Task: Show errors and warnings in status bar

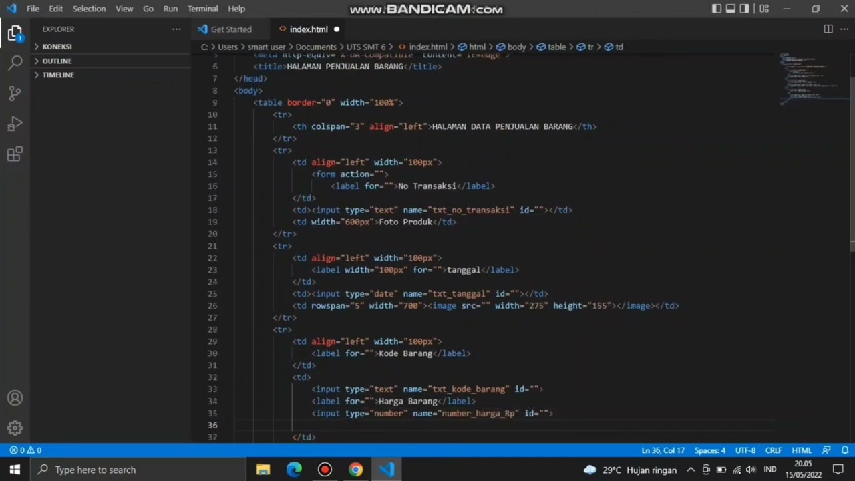Action: [x=25, y=450]
